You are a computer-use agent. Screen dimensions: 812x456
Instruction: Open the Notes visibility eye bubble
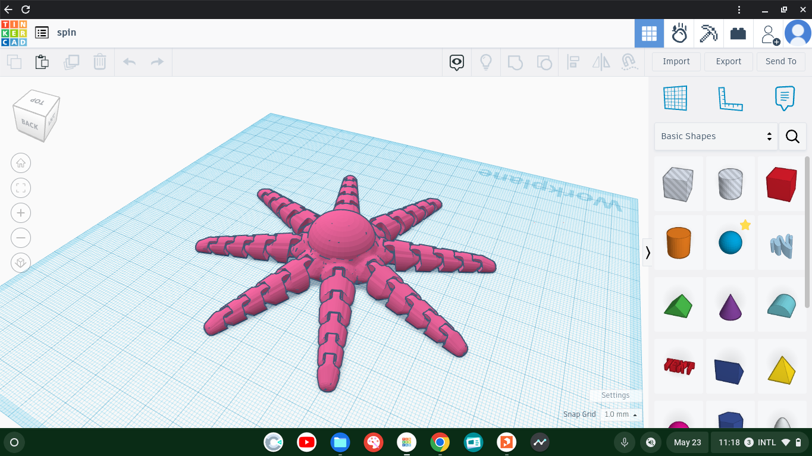456,62
